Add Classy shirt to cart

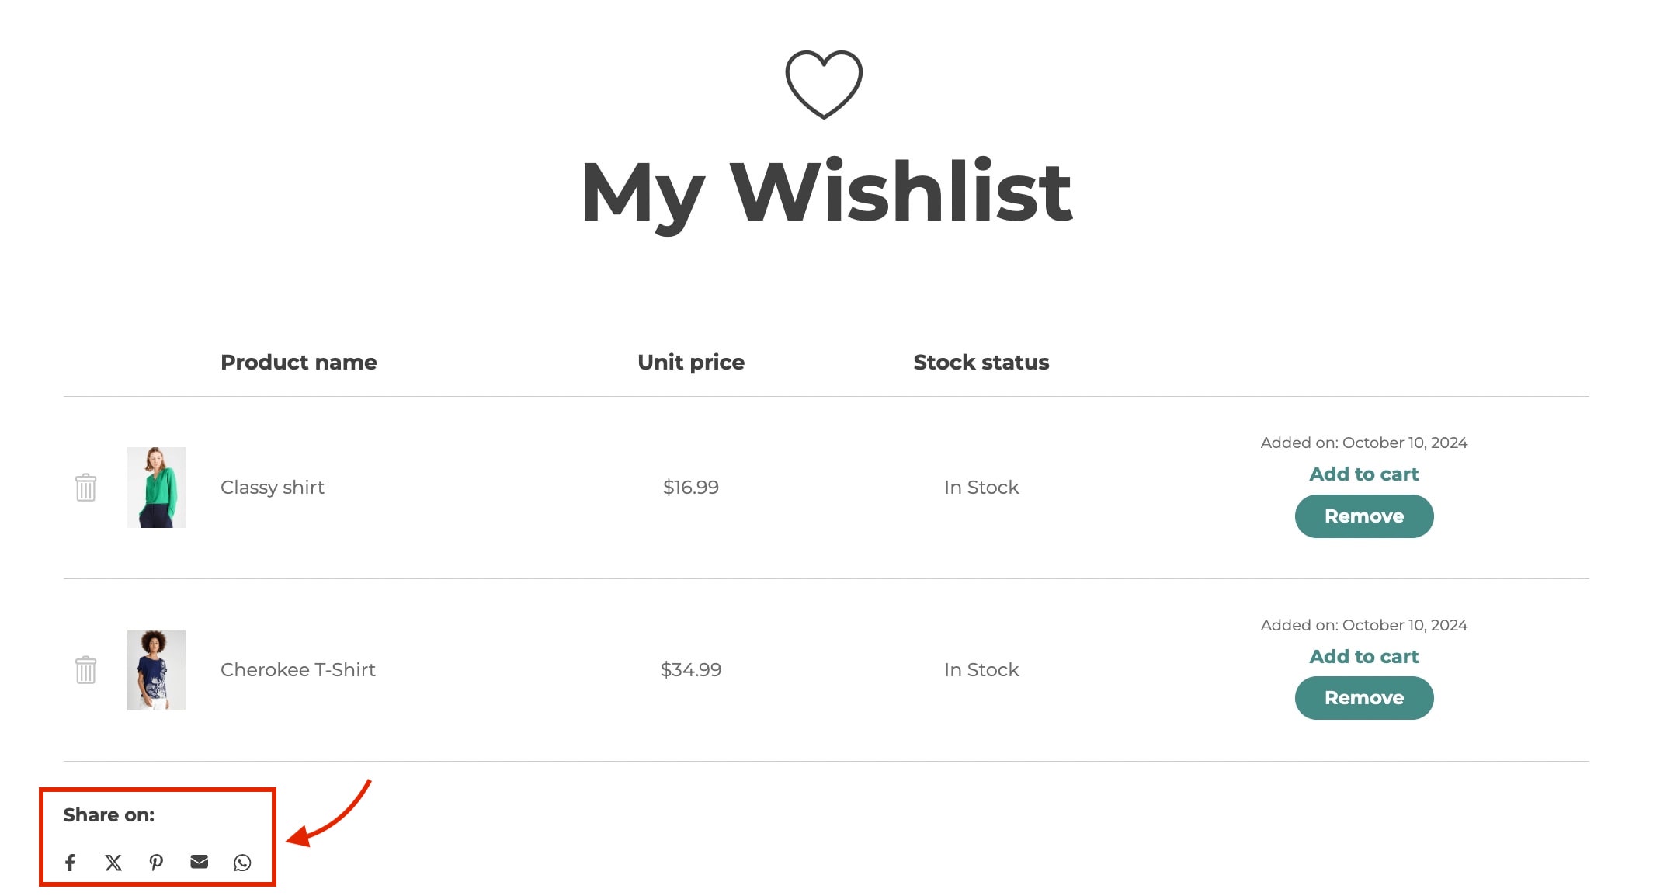point(1364,474)
